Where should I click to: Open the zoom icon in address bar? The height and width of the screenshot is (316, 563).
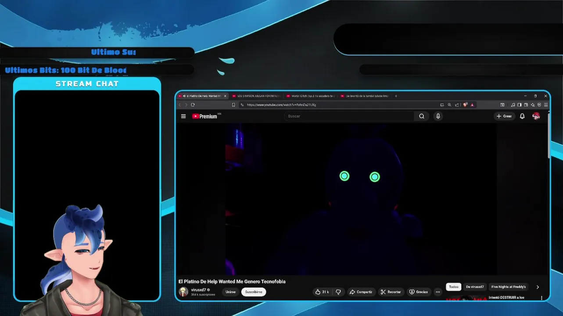click(x=449, y=105)
